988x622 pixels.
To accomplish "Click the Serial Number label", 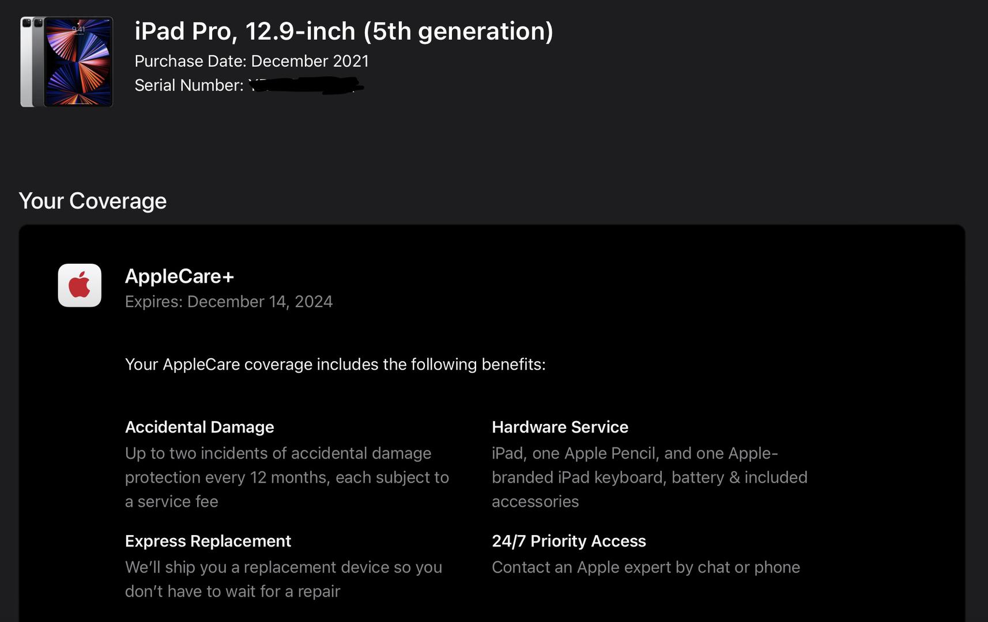I will point(188,85).
